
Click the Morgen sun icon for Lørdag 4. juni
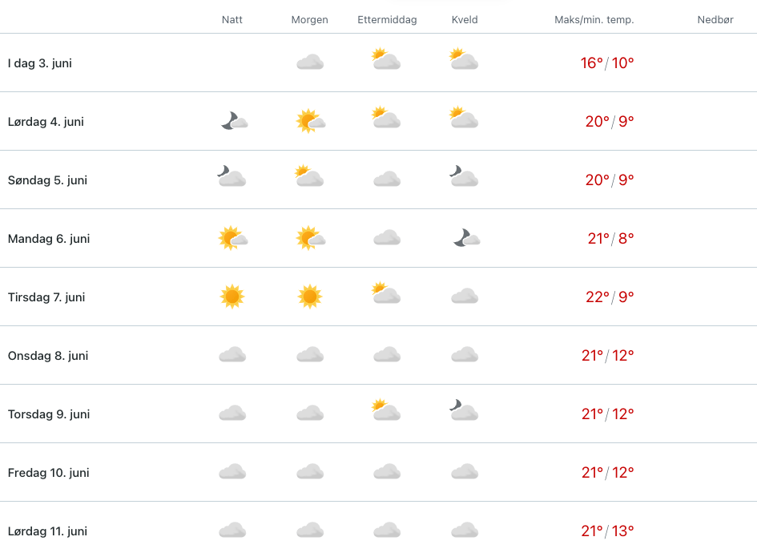(x=310, y=121)
